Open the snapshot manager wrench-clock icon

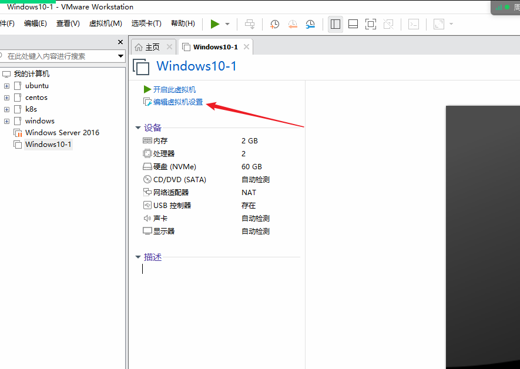point(310,24)
